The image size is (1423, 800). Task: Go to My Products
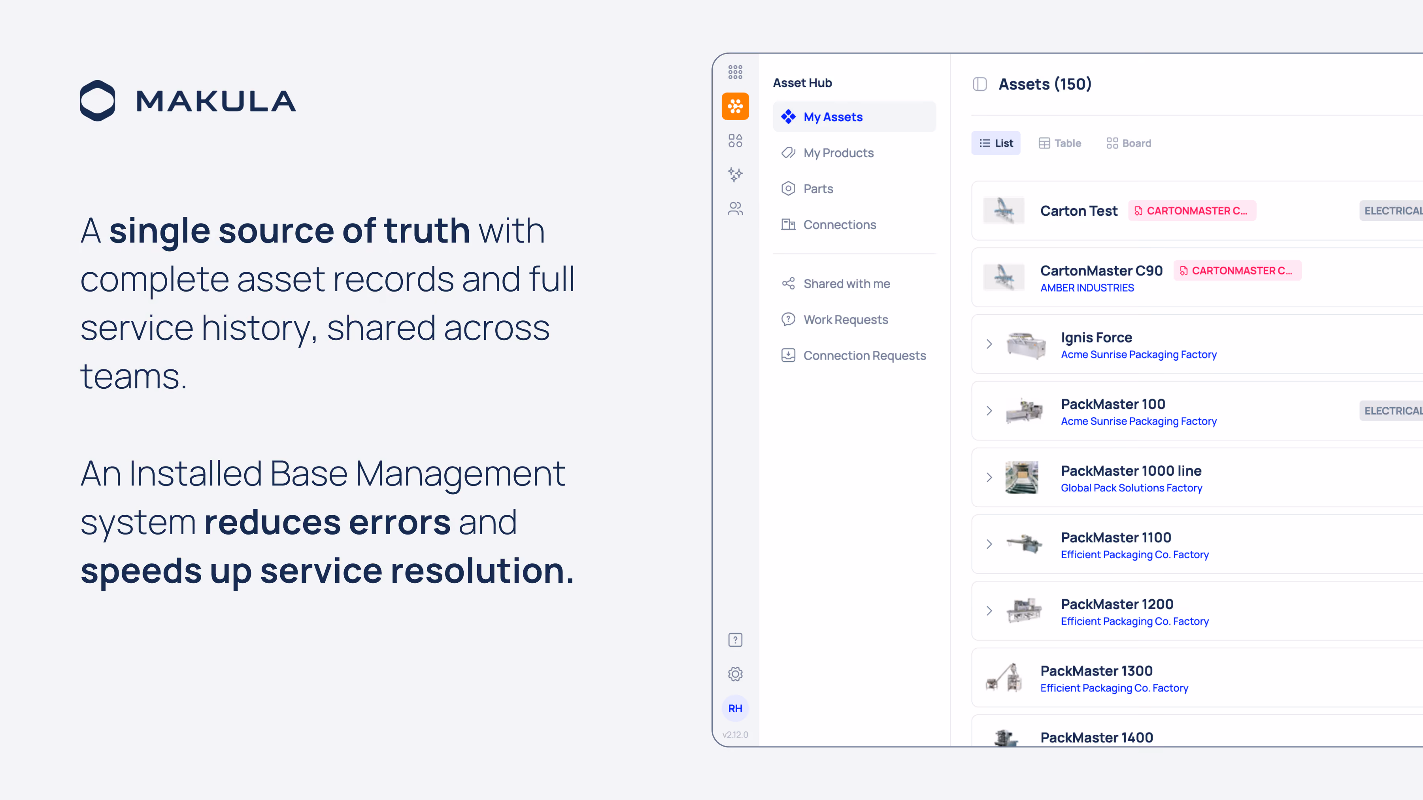coord(855,153)
